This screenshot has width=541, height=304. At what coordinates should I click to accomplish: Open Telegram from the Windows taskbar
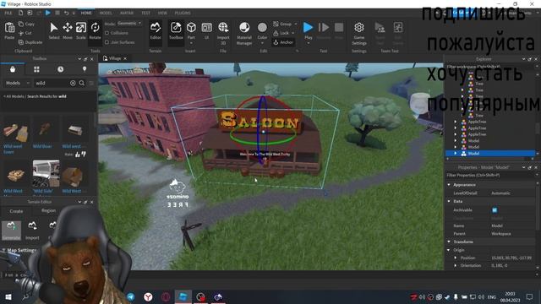131,296
